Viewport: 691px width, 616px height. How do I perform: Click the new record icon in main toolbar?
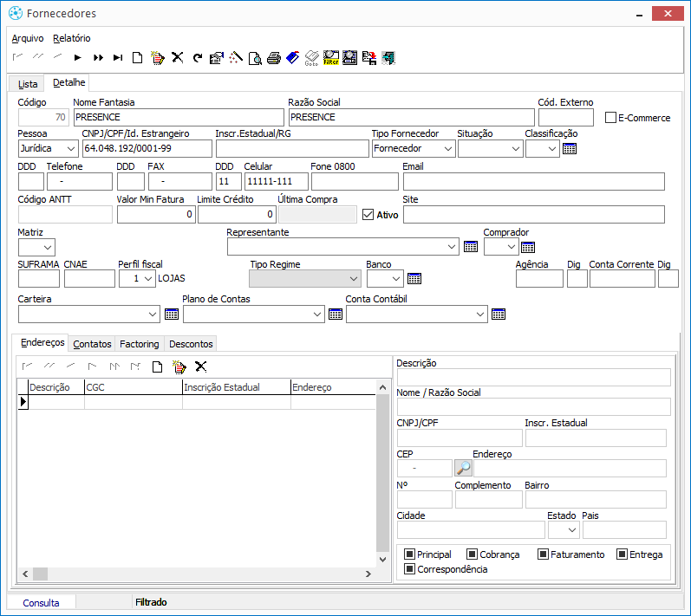137,58
